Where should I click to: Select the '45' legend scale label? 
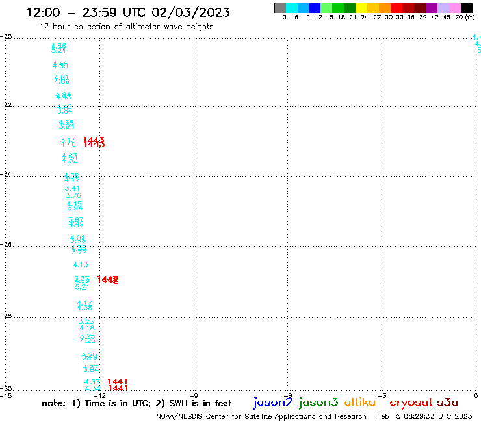coord(447,18)
